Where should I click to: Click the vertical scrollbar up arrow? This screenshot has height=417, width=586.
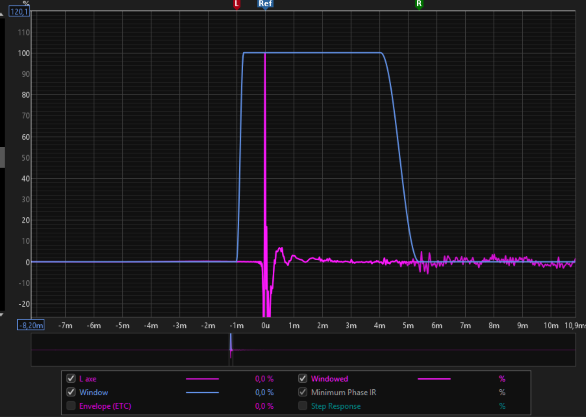2,14
